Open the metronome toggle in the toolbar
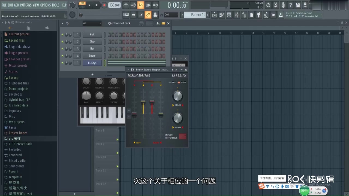 pos(126,5)
